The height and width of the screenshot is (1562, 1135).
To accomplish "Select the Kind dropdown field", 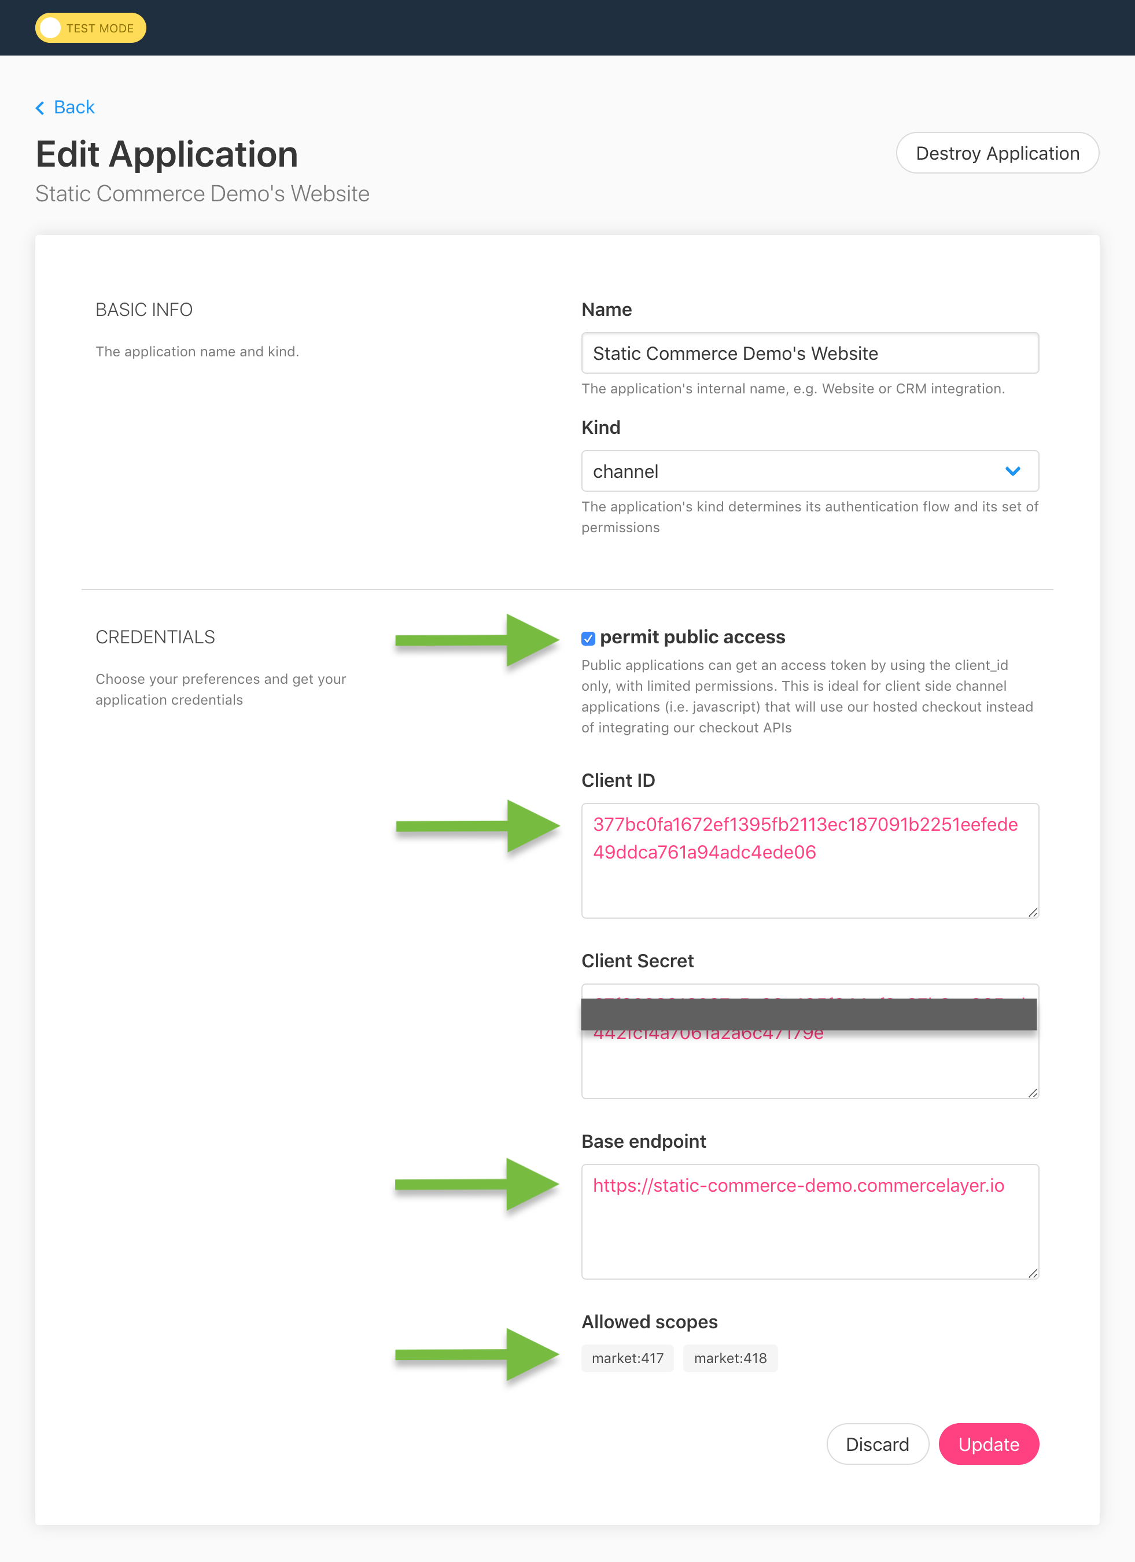I will [809, 470].
